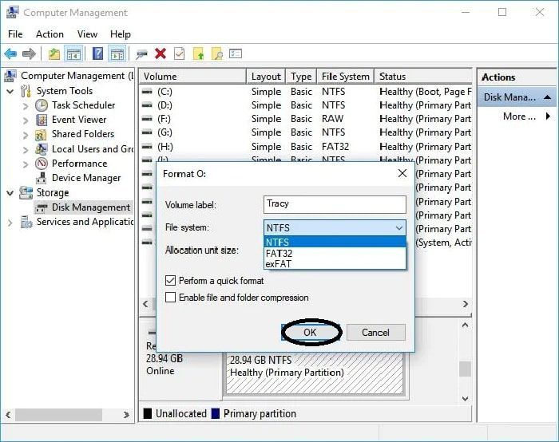This screenshot has height=442, width=559.
Task: Select Shared Folders in the tree
Action: pyautogui.click(x=83, y=134)
